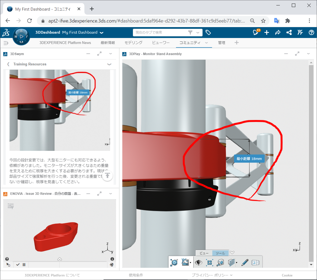The image size is (317, 280).
Task: Click the browser Extensions puzzle icon
Action: click(288, 21)
